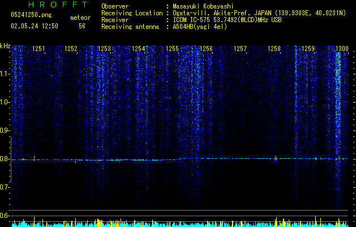
Task: Click the 0.6 kHz axis label
Action: coord(5,216)
